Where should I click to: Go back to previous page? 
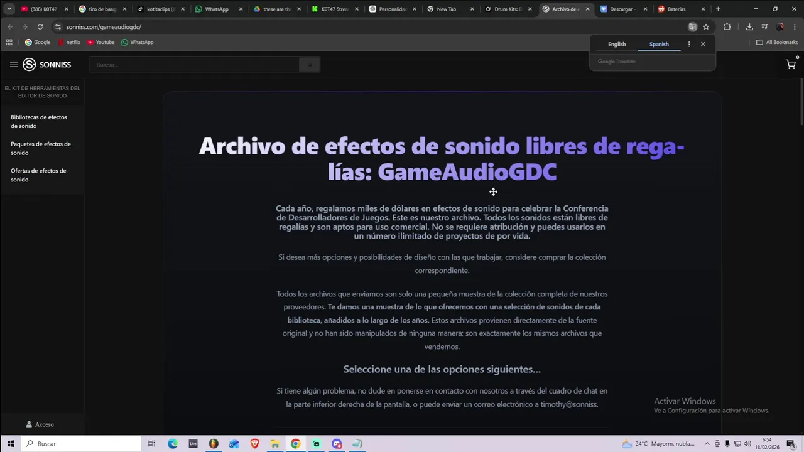10,27
